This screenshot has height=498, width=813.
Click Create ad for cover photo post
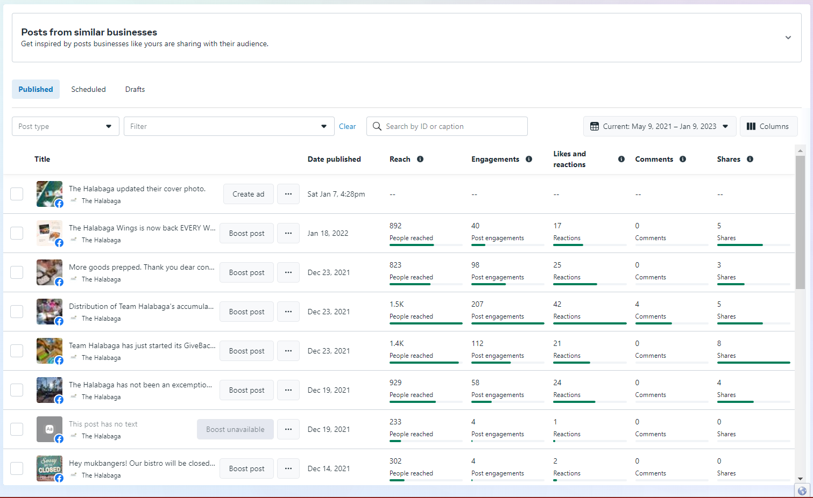tap(249, 194)
